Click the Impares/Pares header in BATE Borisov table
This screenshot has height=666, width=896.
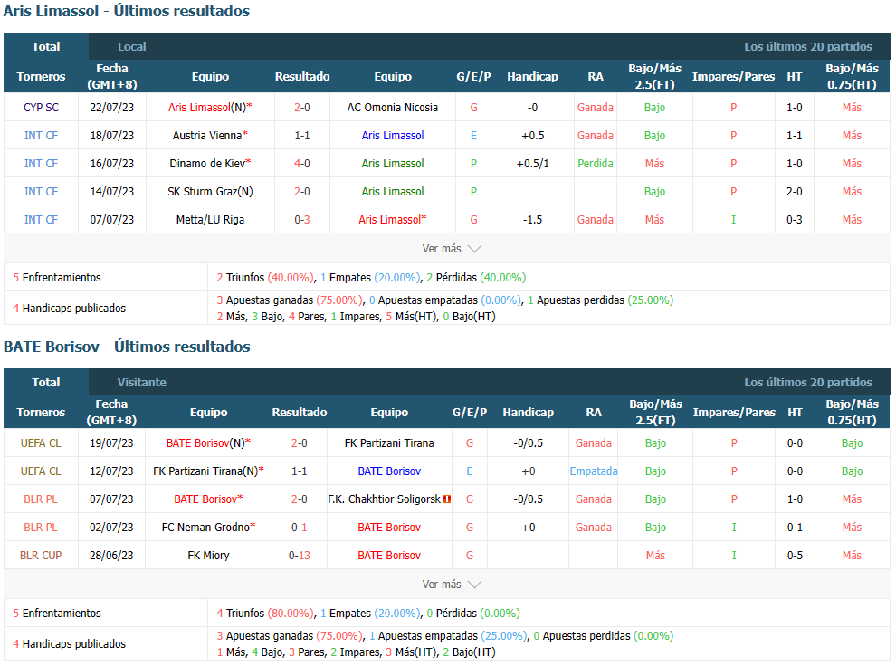point(734,413)
